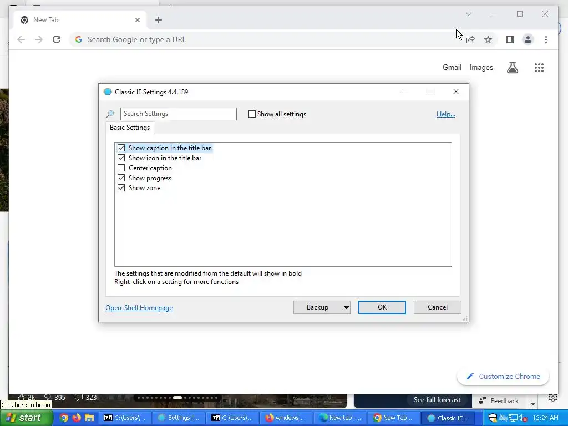Click the Search Labs flask icon

click(x=512, y=67)
